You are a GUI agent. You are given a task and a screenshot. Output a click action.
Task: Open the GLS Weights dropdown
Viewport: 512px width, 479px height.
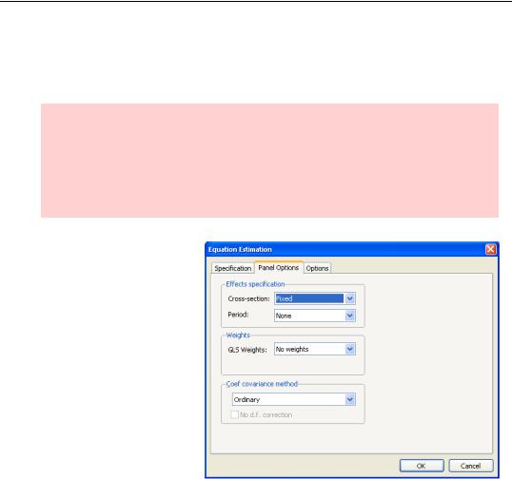tap(315, 349)
